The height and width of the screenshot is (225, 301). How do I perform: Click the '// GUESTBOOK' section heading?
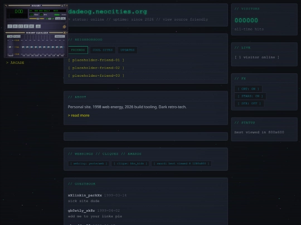coord(81,184)
